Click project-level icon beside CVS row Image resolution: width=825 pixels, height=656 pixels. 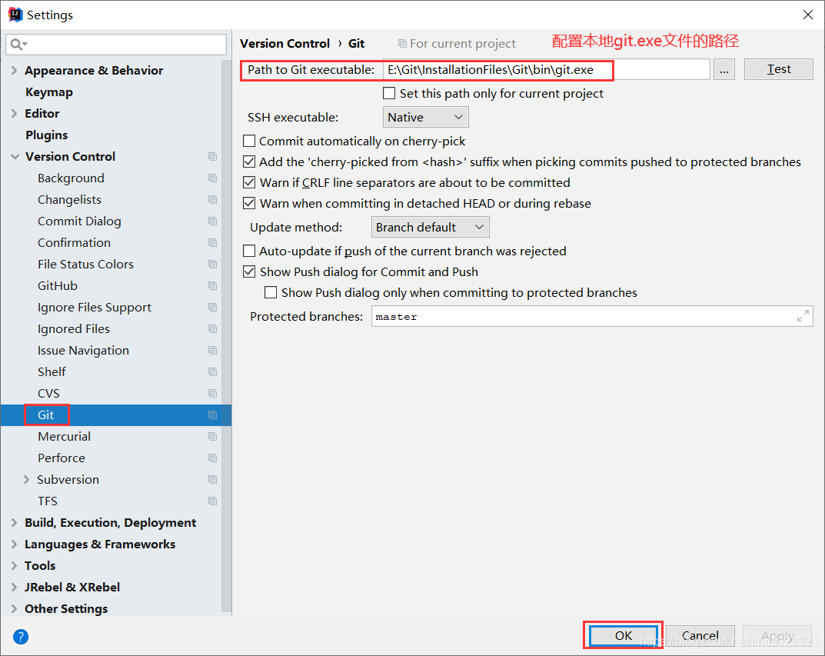click(212, 394)
